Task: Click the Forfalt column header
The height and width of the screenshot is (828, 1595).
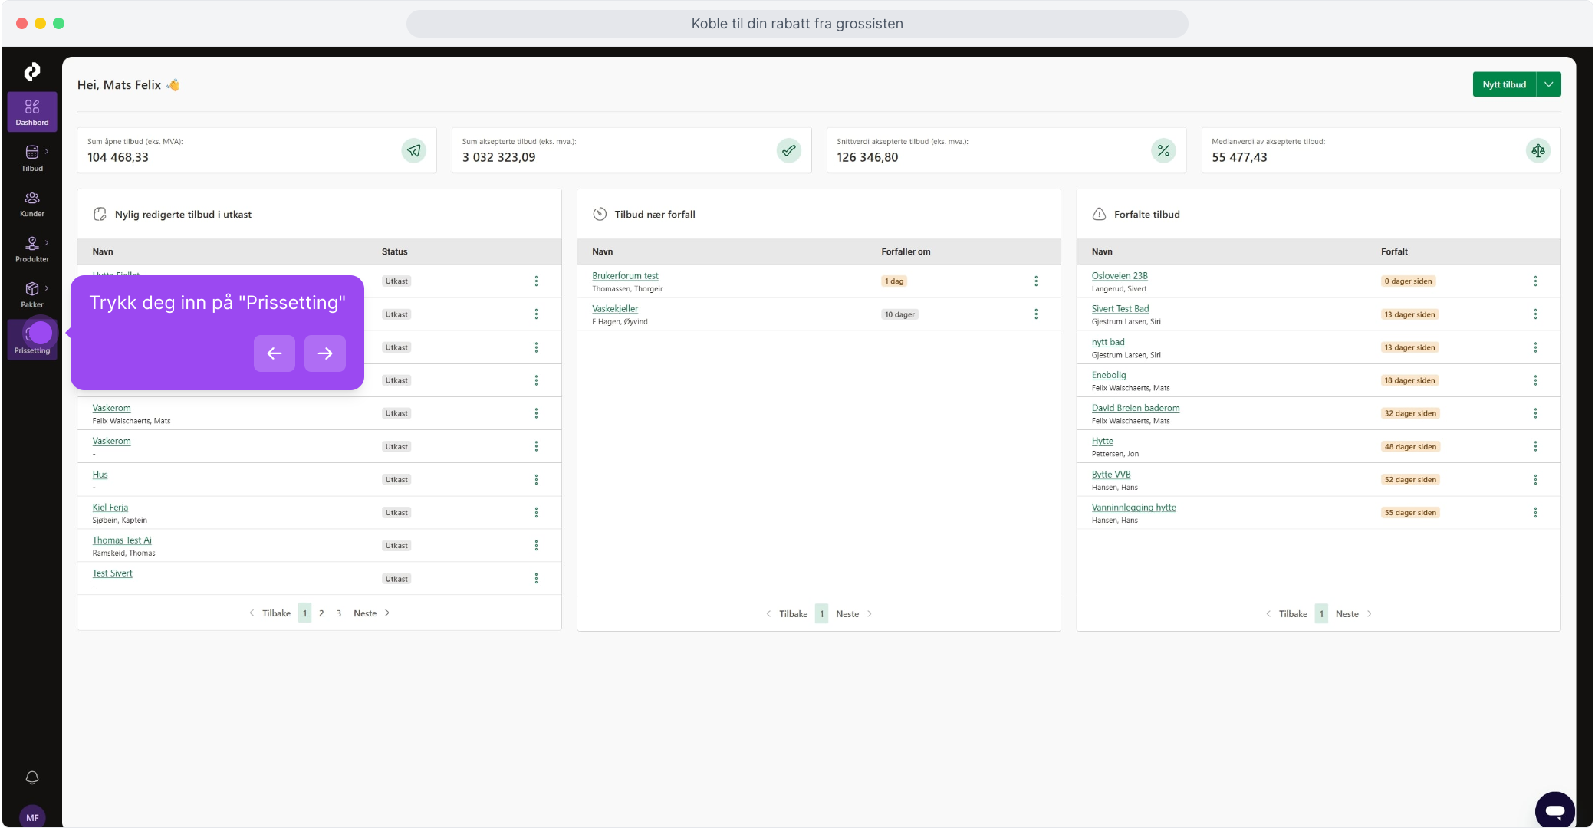Action: [x=1394, y=251]
